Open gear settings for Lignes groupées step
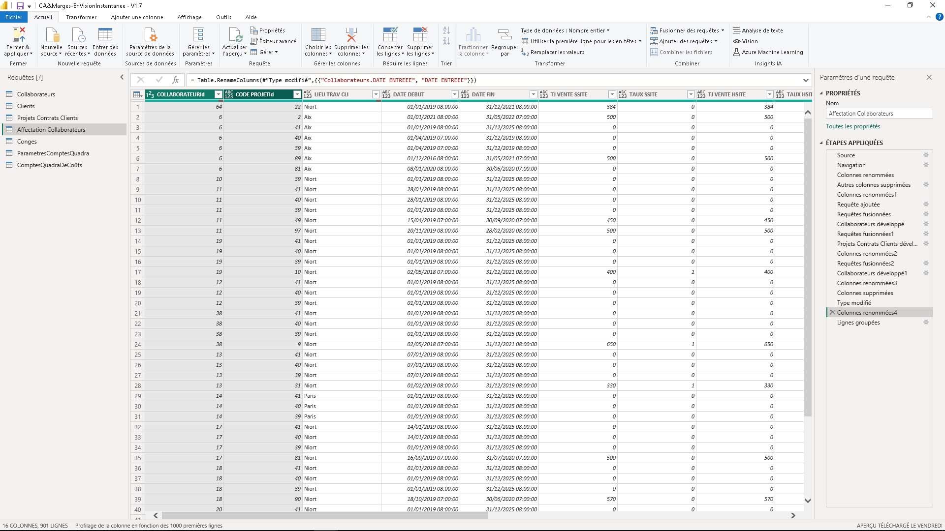The image size is (945, 531). (x=926, y=322)
